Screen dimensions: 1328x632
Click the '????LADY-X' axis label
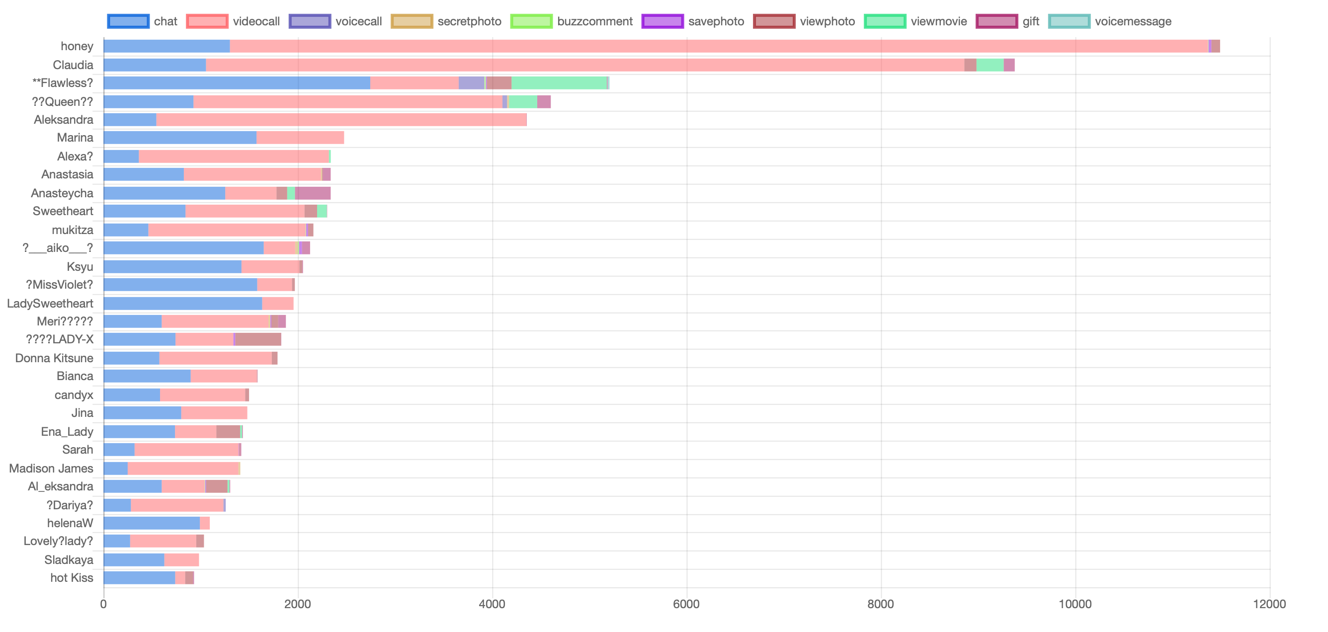60,339
